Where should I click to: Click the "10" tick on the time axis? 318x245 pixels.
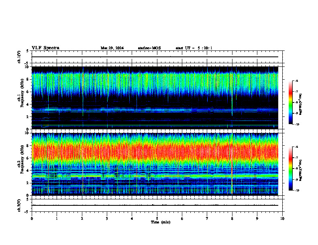[282, 219]
